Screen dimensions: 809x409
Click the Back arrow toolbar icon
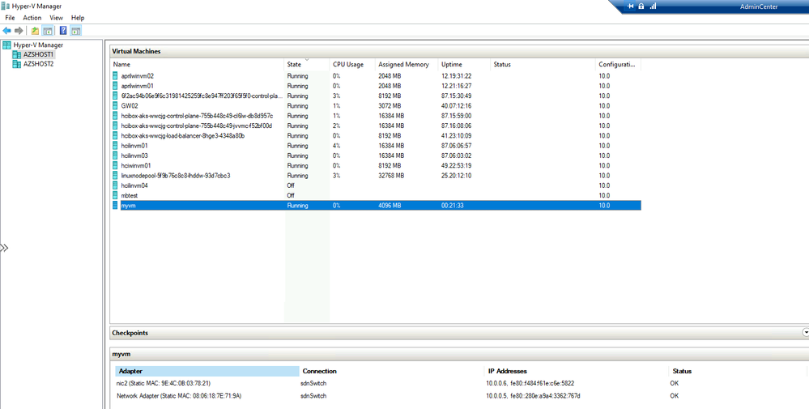pos(6,31)
